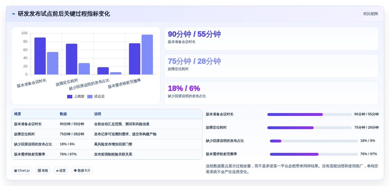Click the 对比矩阵 label in the header
The width and height of the screenshot is (390, 186).
click(x=370, y=14)
